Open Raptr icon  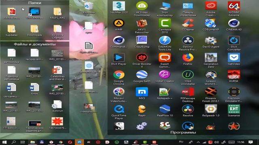142,109
